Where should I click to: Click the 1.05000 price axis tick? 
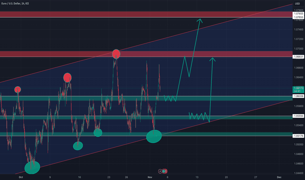point(298,145)
